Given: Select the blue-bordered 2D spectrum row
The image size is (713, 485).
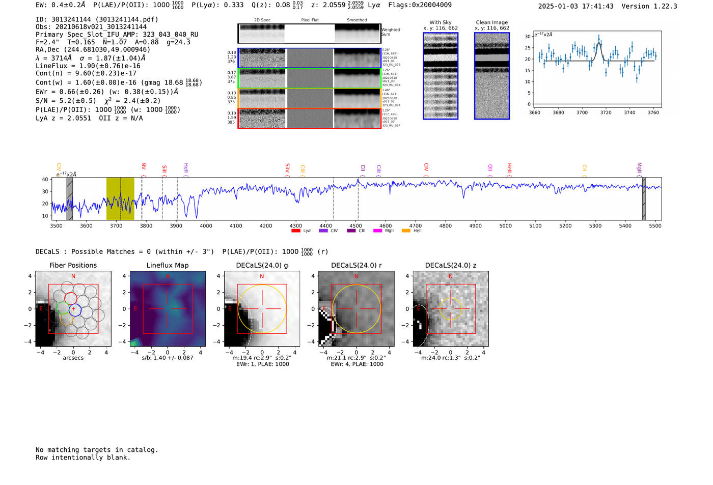Looking at the screenshot, I should pos(310,58).
